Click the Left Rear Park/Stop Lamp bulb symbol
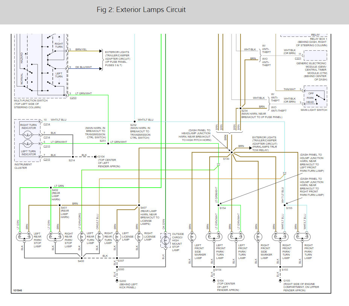349x306 pixels. click(x=24, y=237)
